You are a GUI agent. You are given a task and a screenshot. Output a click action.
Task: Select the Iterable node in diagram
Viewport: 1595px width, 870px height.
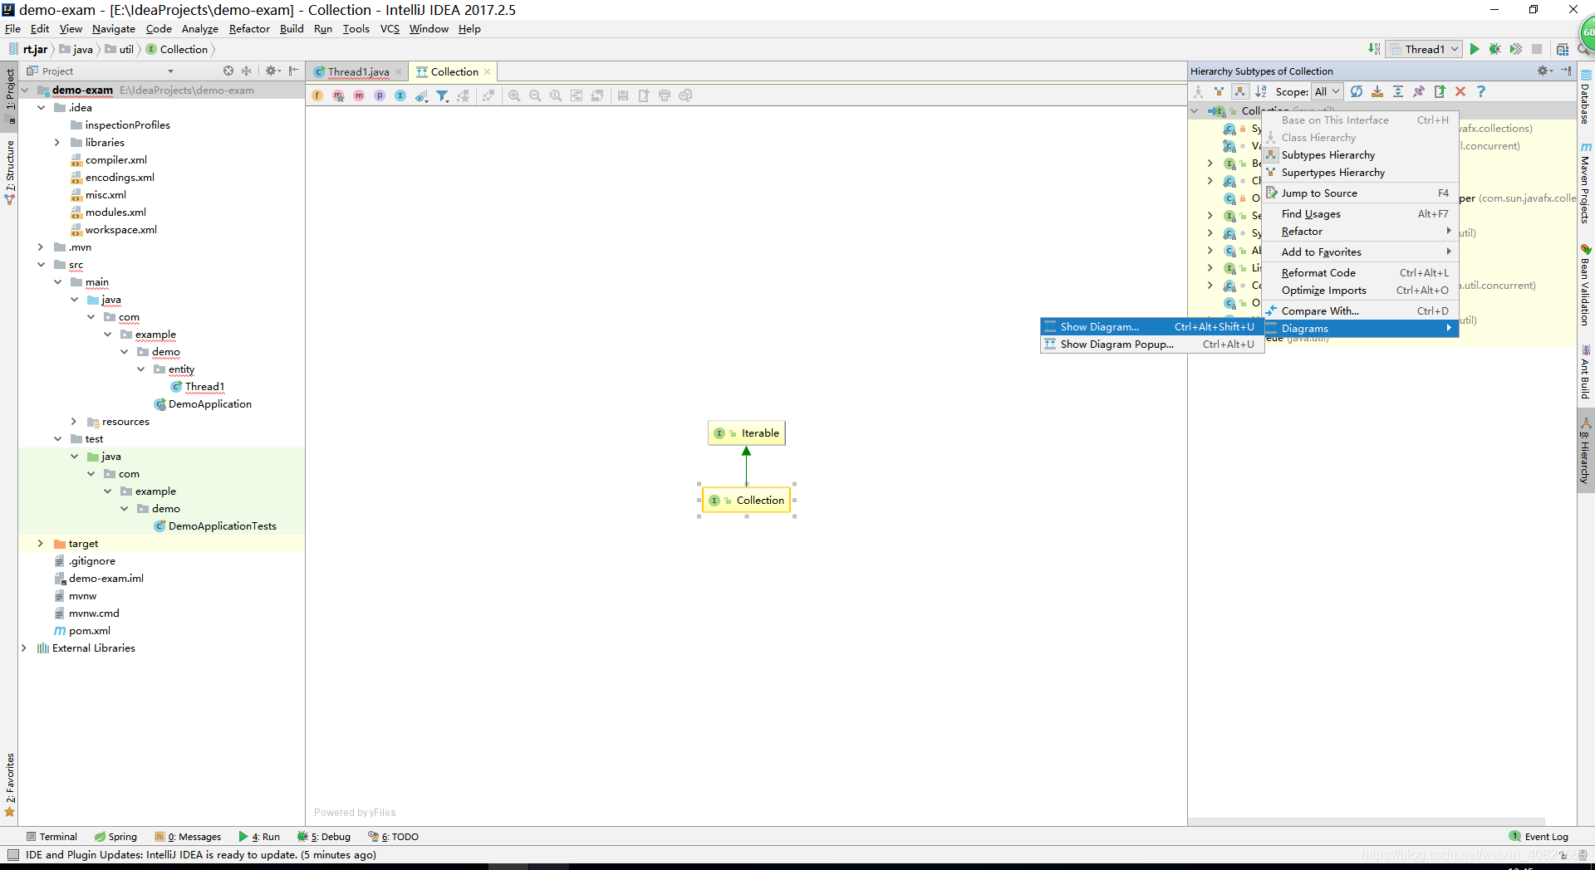(x=747, y=433)
